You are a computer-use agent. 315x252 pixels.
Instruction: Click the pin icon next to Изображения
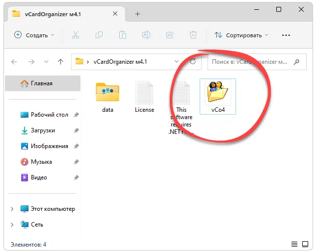point(76,146)
